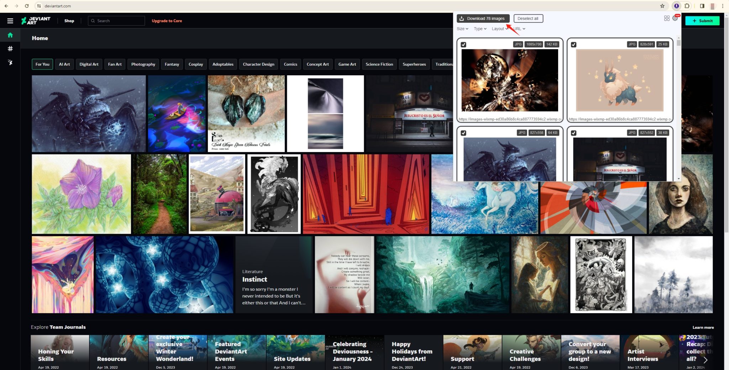Select the topics hashtag icon in sidebar
The image size is (729, 370).
pos(10,49)
